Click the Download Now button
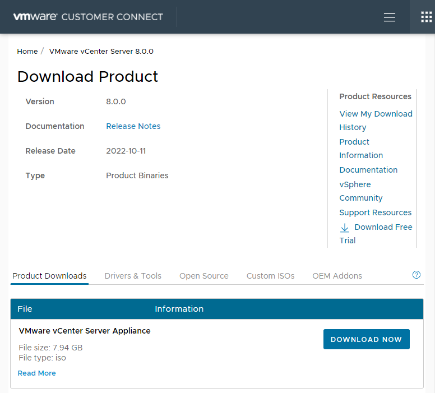This screenshot has width=435, height=393. [x=366, y=339]
